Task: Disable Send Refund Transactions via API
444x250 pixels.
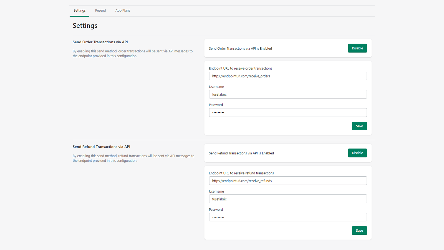Action: (x=357, y=153)
